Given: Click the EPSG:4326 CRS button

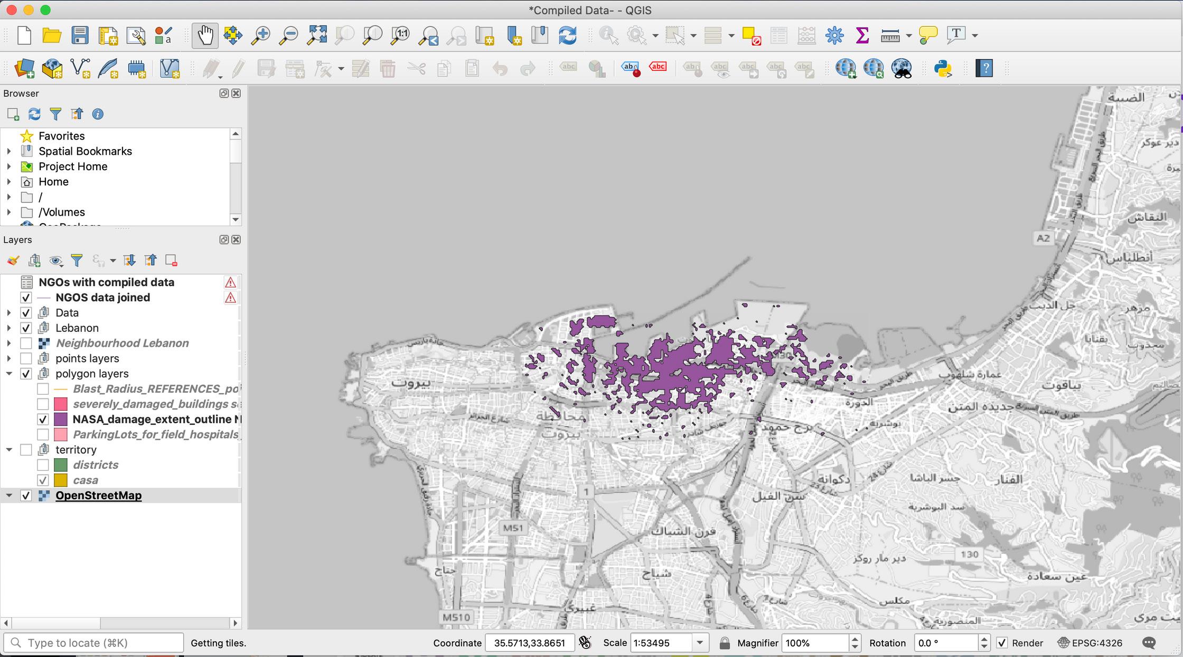Looking at the screenshot, I should pyautogui.click(x=1090, y=643).
